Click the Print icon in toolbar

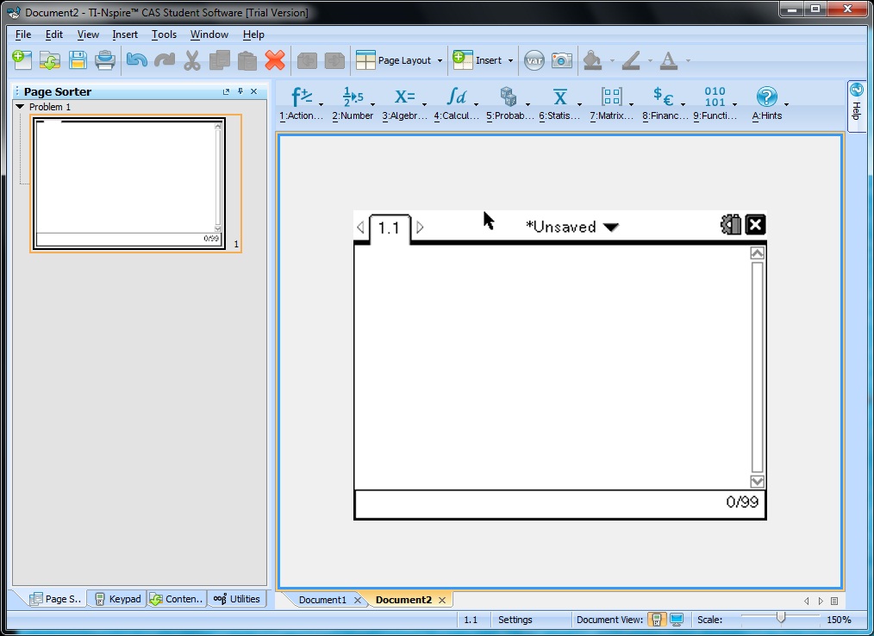105,60
